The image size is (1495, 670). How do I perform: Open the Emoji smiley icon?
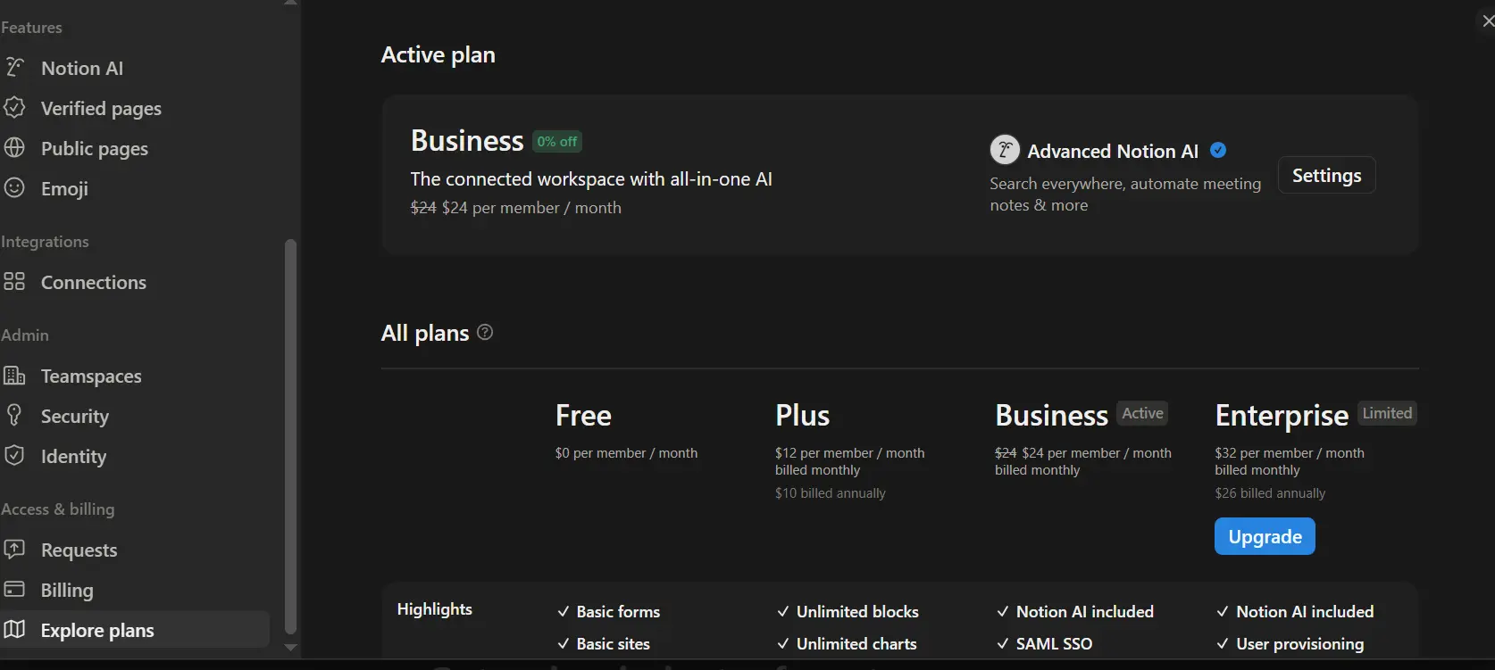14,187
